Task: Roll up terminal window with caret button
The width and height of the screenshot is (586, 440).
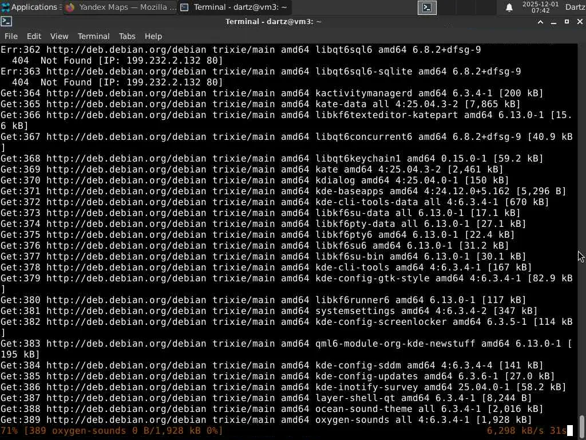Action: pyautogui.click(x=540, y=22)
